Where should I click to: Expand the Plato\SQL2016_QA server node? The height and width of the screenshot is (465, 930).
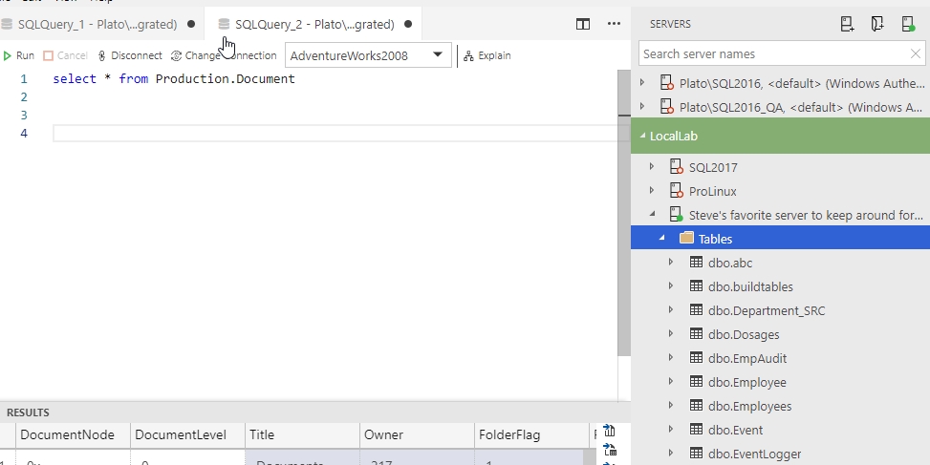pyautogui.click(x=642, y=107)
